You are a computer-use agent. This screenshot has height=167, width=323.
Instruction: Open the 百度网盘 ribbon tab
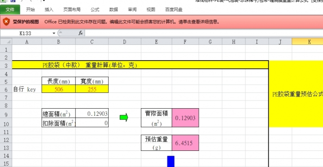[x=174, y=9]
